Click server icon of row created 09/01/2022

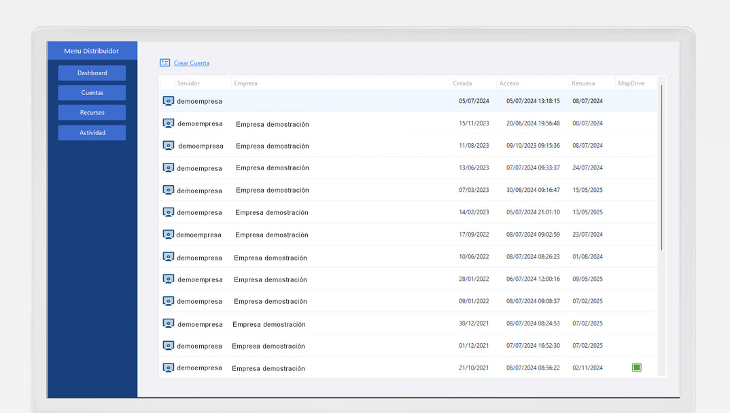pyautogui.click(x=169, y=301)
